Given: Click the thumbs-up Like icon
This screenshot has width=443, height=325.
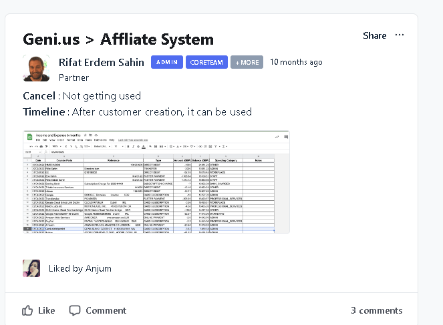Looking at the screenshot, I should tap(27, 310).
